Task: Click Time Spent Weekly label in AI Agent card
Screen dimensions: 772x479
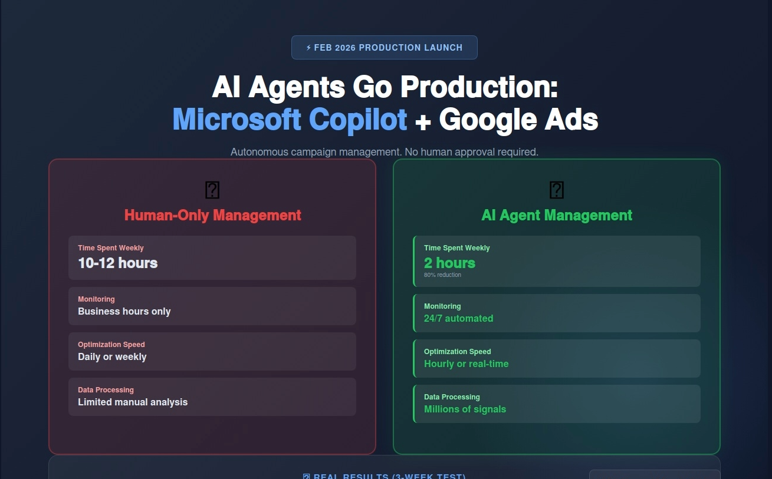Action: coord(457,248)
